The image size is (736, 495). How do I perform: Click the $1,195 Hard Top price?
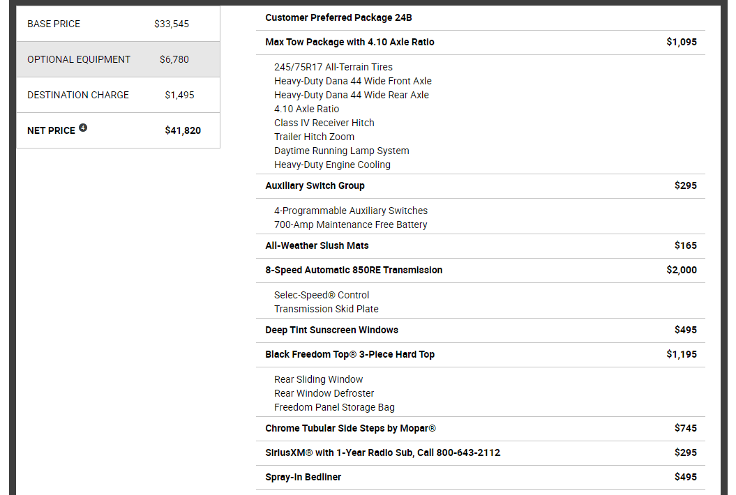[682, 355]
